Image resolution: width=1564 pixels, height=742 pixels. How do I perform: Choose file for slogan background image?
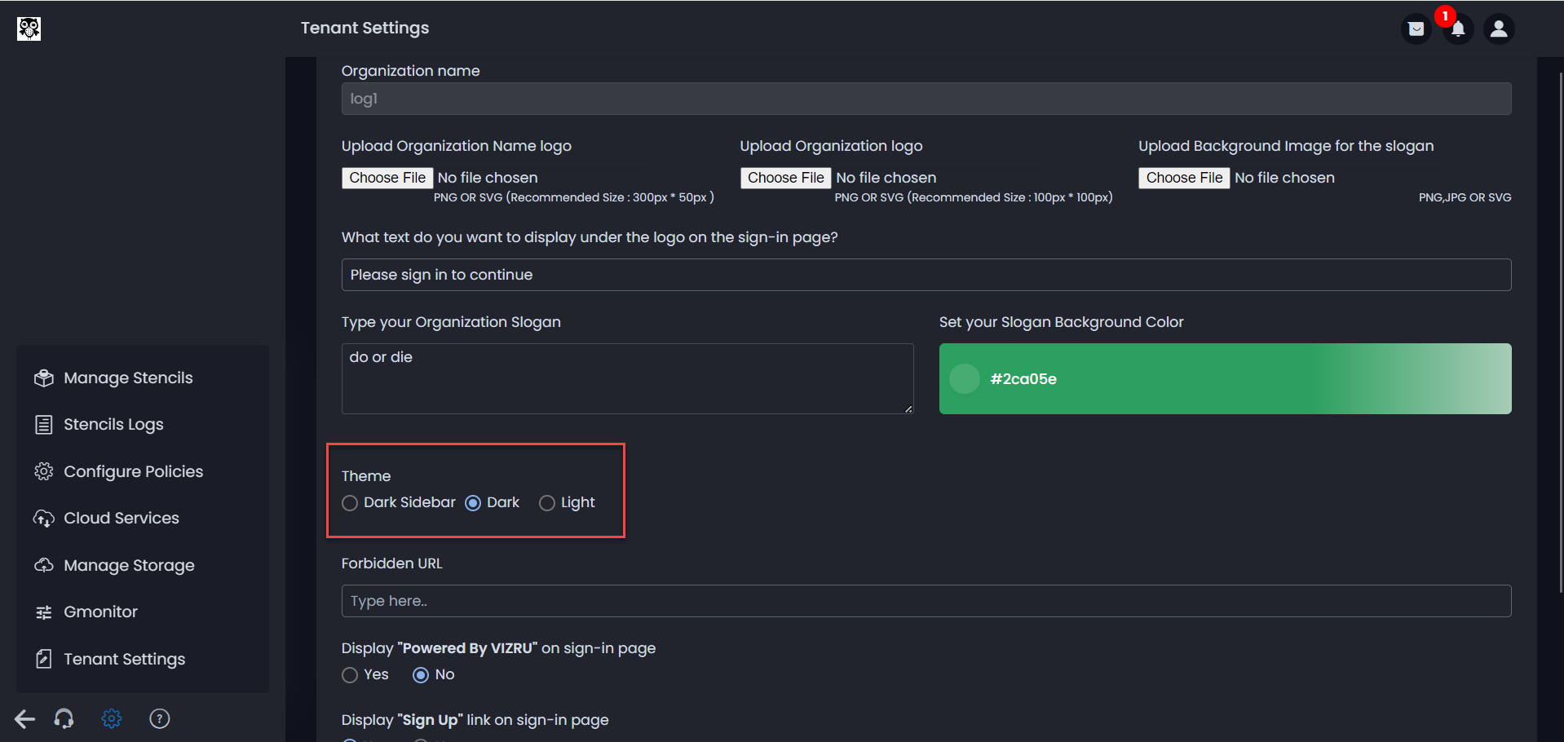pos(1184,178)
